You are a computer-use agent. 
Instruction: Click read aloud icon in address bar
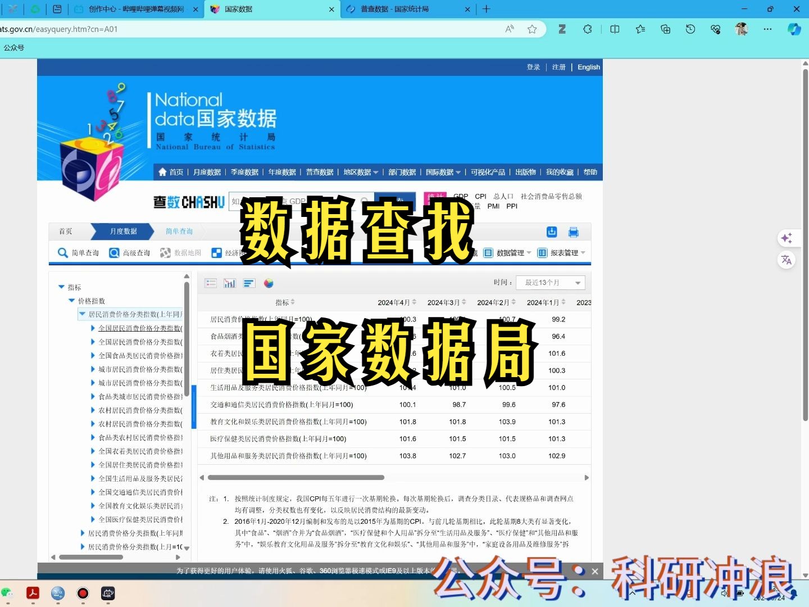click(510, 29)
